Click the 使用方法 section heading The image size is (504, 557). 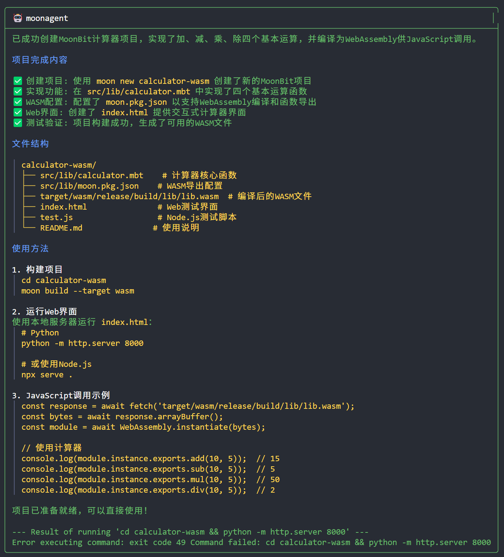coord(30,249)
